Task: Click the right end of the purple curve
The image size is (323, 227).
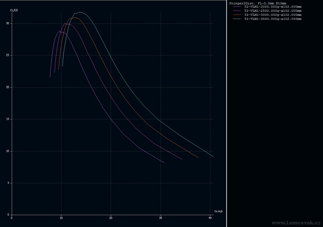Action: [x=164, y=163]
